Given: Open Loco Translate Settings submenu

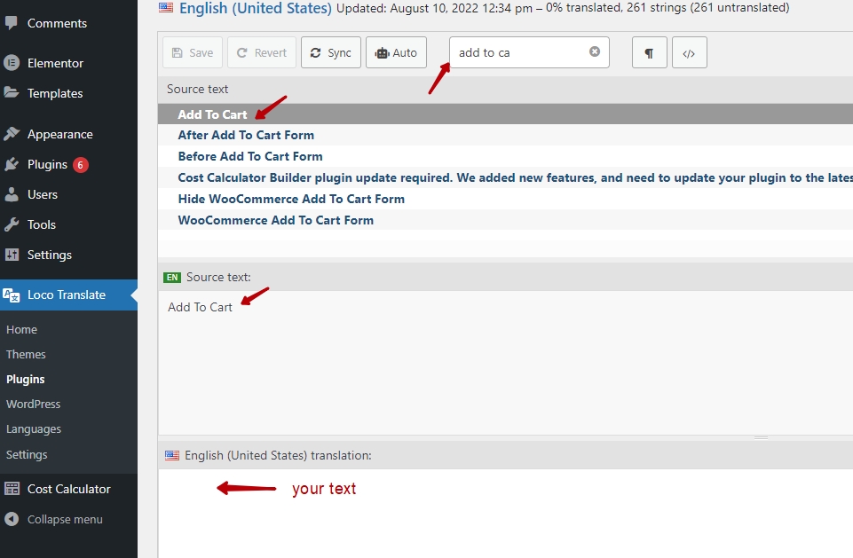Looking at the screenshot, I should tap(27, 454).
